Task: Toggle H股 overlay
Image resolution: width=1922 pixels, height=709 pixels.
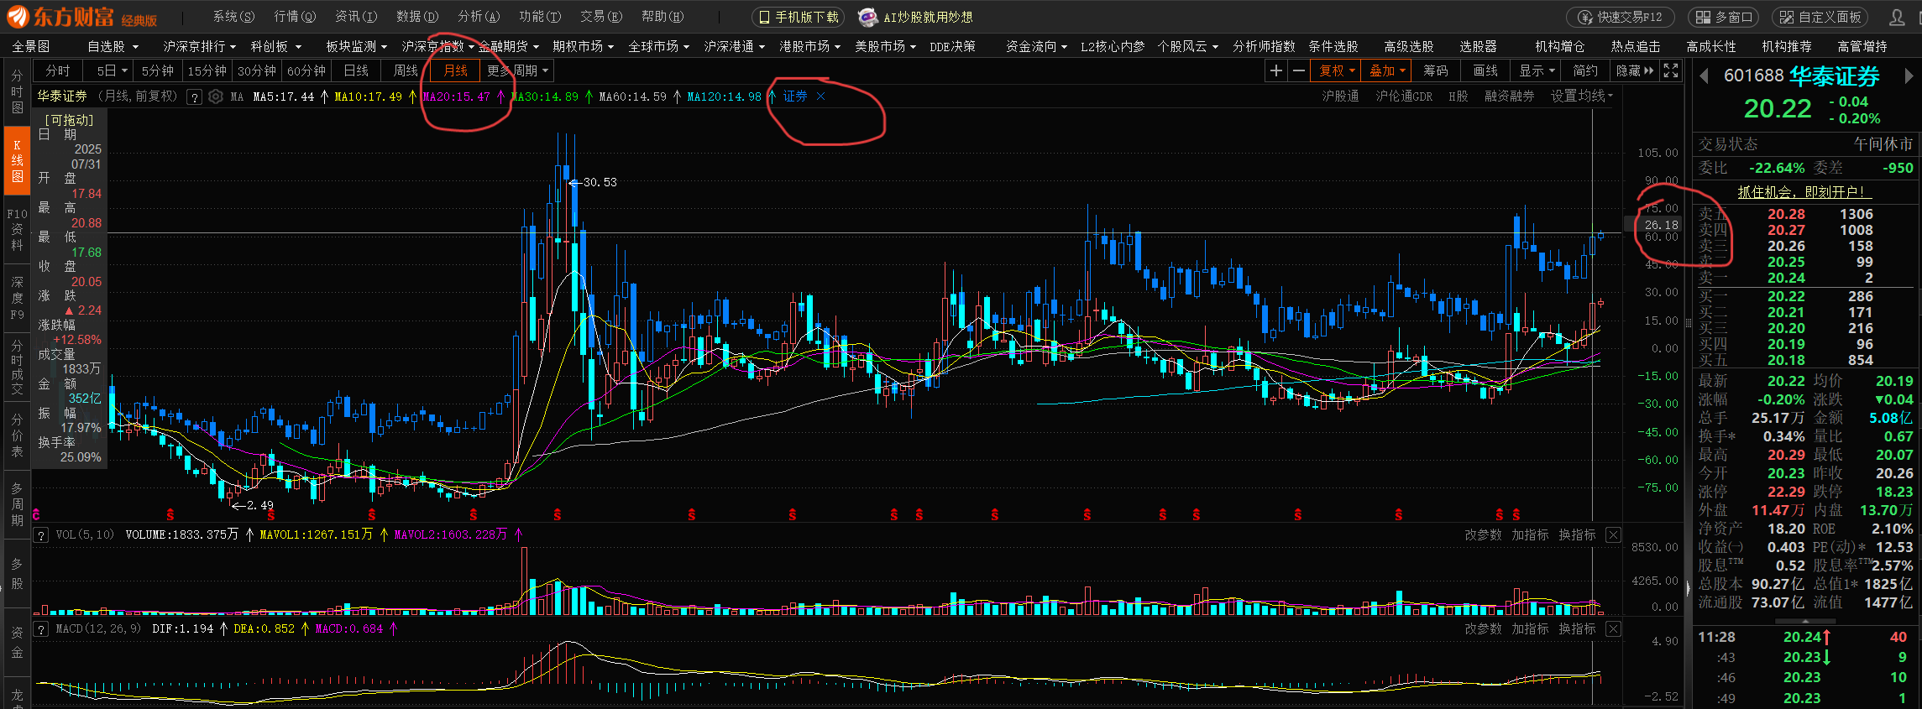Action: click(1459, 96)
